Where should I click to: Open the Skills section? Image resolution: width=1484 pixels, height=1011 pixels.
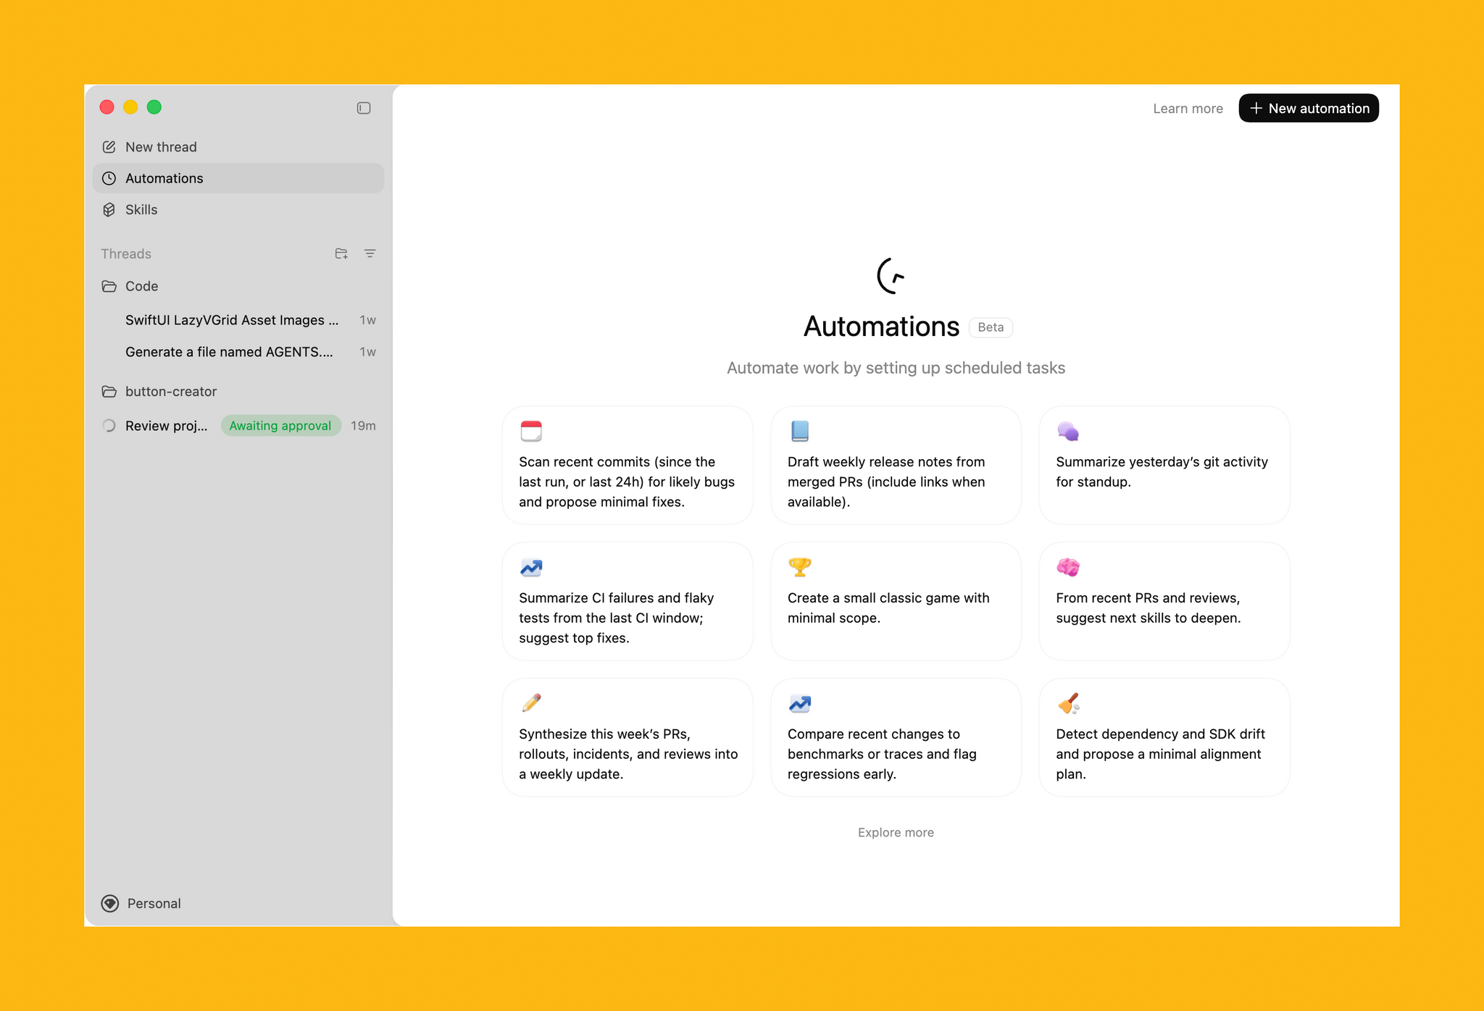coord(141,209)
